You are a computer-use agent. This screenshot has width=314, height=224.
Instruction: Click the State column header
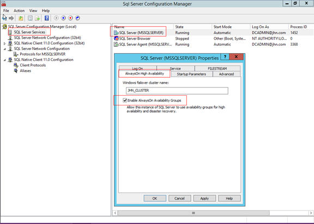192,27
